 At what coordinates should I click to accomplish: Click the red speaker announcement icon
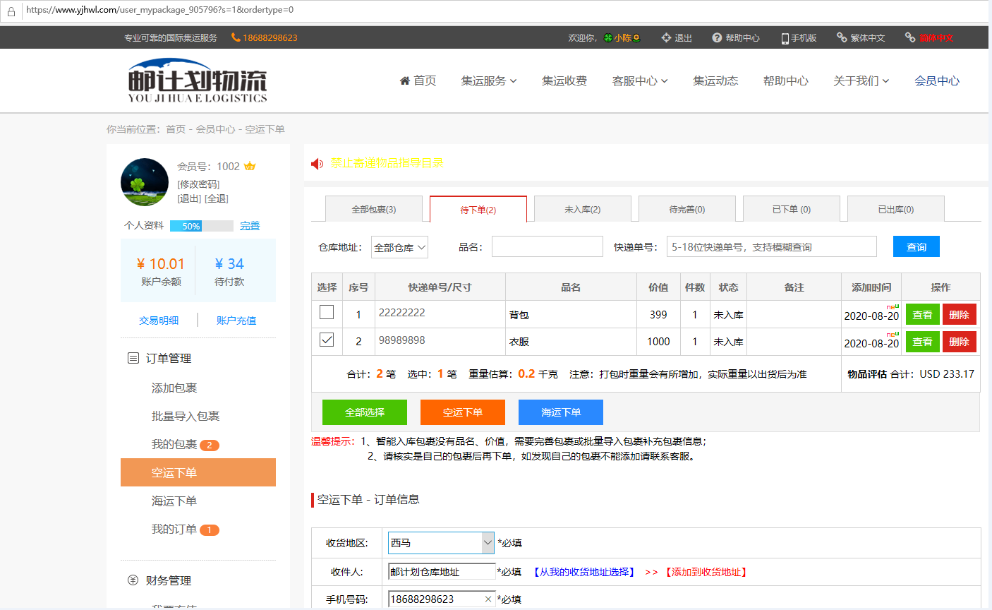click(317, 164)
